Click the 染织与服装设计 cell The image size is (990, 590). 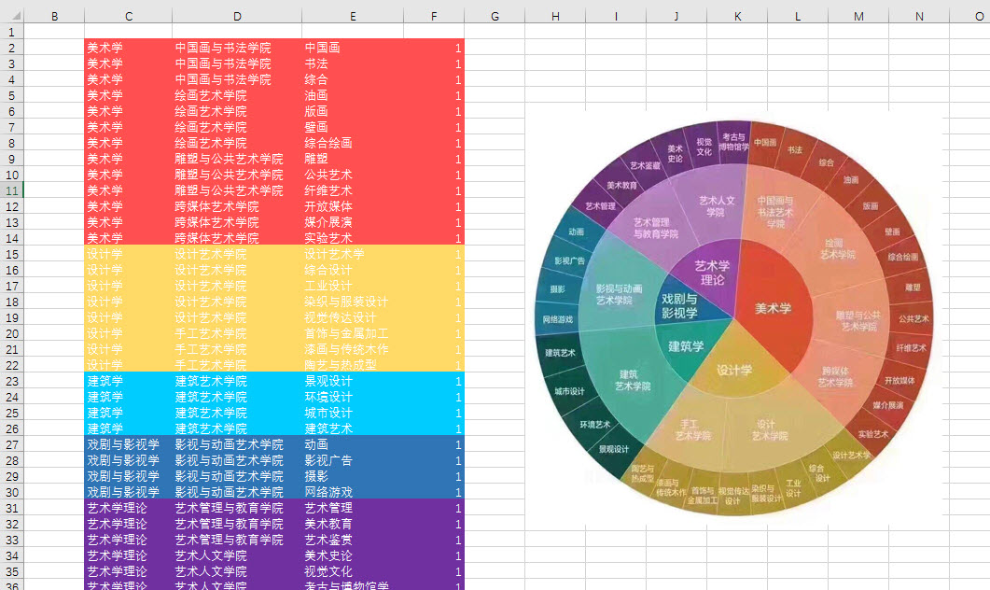353,302
